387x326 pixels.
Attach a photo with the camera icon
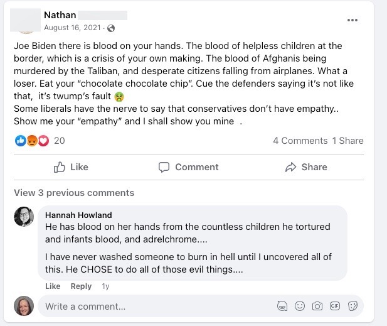click(x=317, y=307)
